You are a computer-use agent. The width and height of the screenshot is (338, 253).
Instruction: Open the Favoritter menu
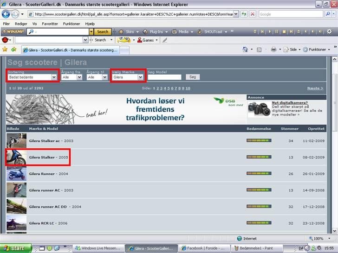coord(50,24)
